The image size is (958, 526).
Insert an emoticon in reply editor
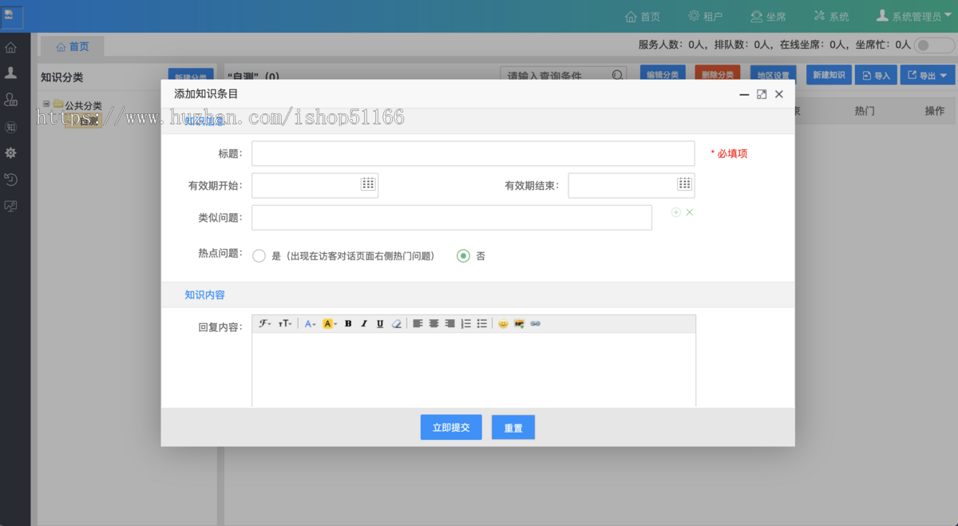pyautogui.click(x=503, y=323)
